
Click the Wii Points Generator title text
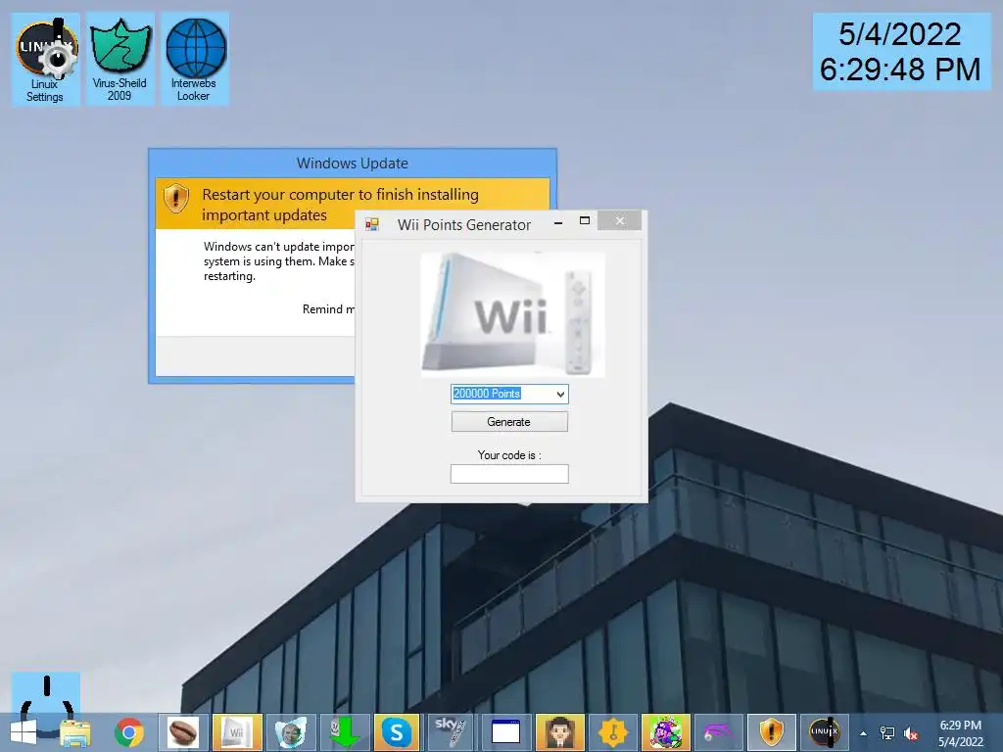(464, 224)
